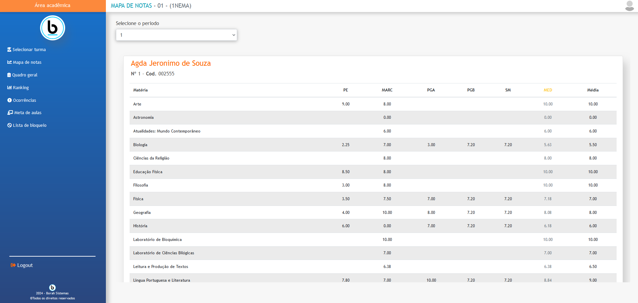
Task: Click student code 002555
Action: pos(166,74)
